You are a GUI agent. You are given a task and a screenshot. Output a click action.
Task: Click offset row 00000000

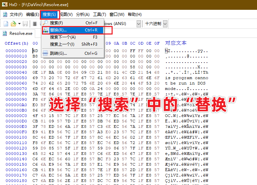click(x=16, y=51)
